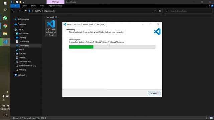Select Network in the navigation pane
The height and width of the screenshot is (120, 214).
click(21, 75)
